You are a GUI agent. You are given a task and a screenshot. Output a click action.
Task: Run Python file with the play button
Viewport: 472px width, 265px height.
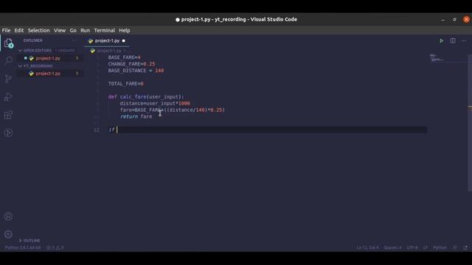(x=441, y=40)
